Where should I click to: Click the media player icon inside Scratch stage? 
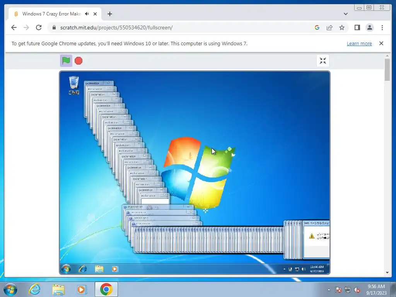coord(114,269)
